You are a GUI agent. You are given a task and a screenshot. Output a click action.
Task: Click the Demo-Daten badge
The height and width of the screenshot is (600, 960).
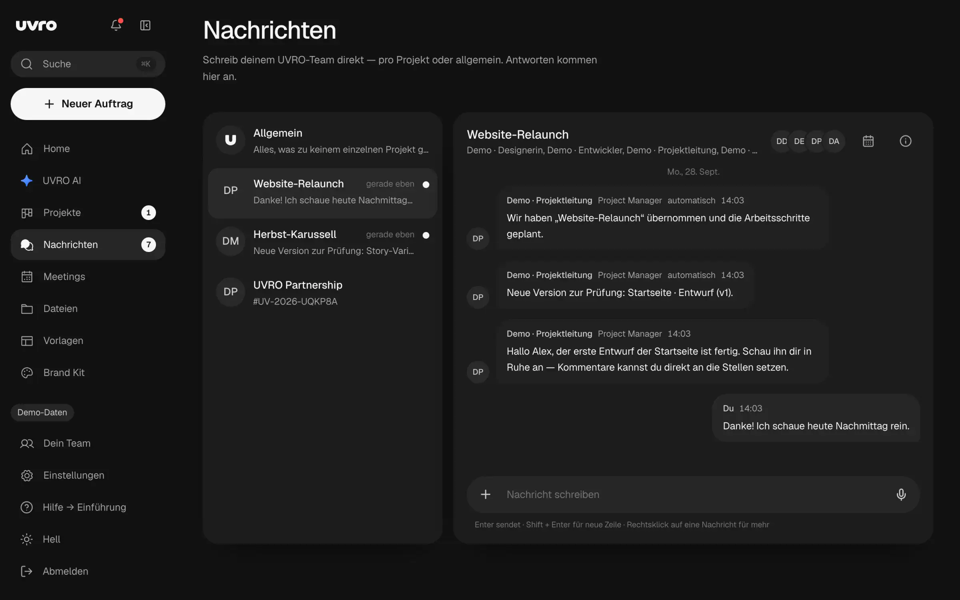42,412
